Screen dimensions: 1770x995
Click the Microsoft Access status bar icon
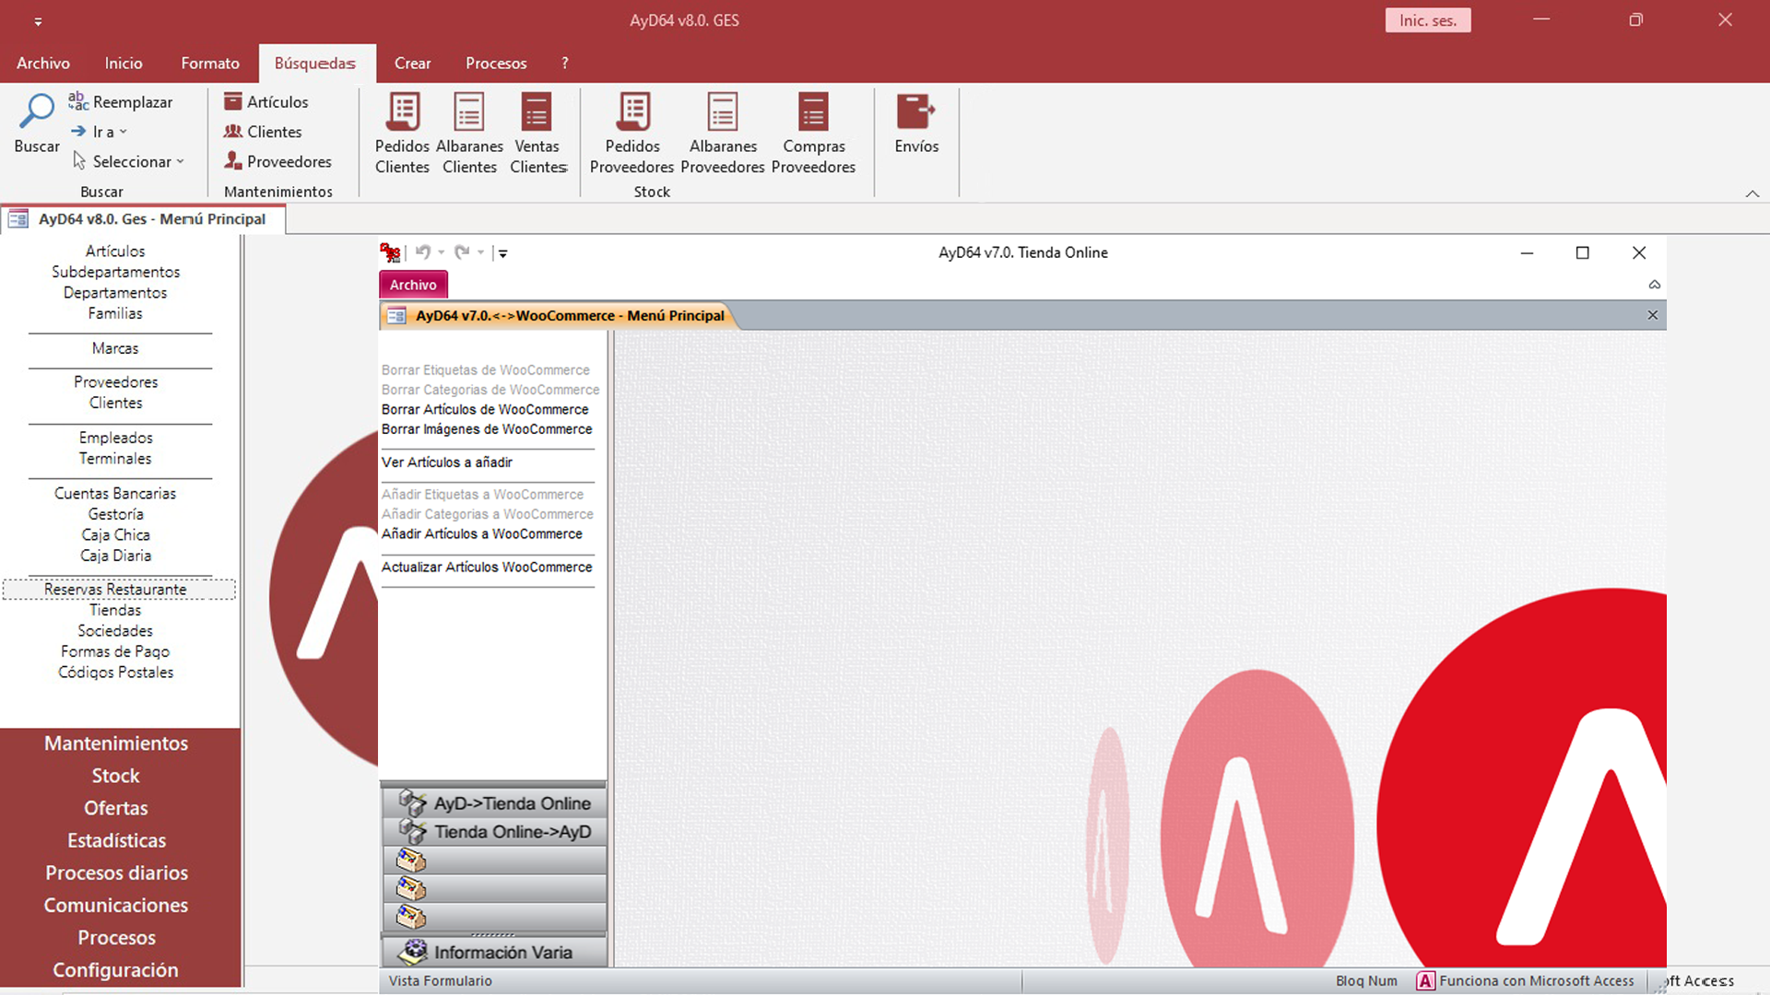1425,981
